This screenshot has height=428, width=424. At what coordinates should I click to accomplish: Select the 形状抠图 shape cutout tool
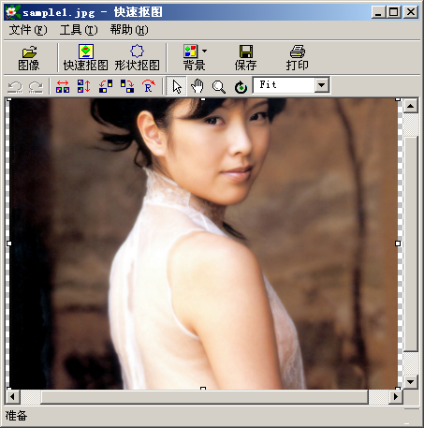point(137,58)
